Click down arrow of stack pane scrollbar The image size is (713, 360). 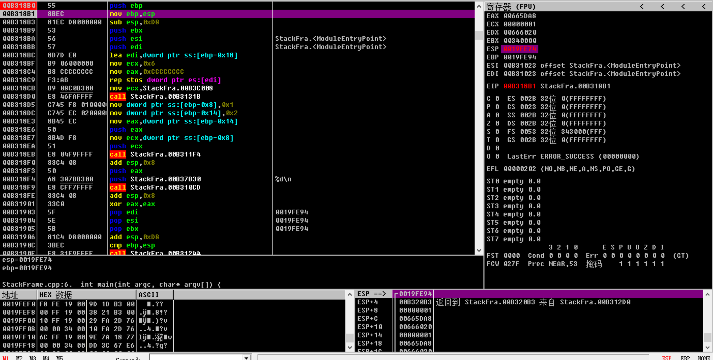click(x=708, y=348)
